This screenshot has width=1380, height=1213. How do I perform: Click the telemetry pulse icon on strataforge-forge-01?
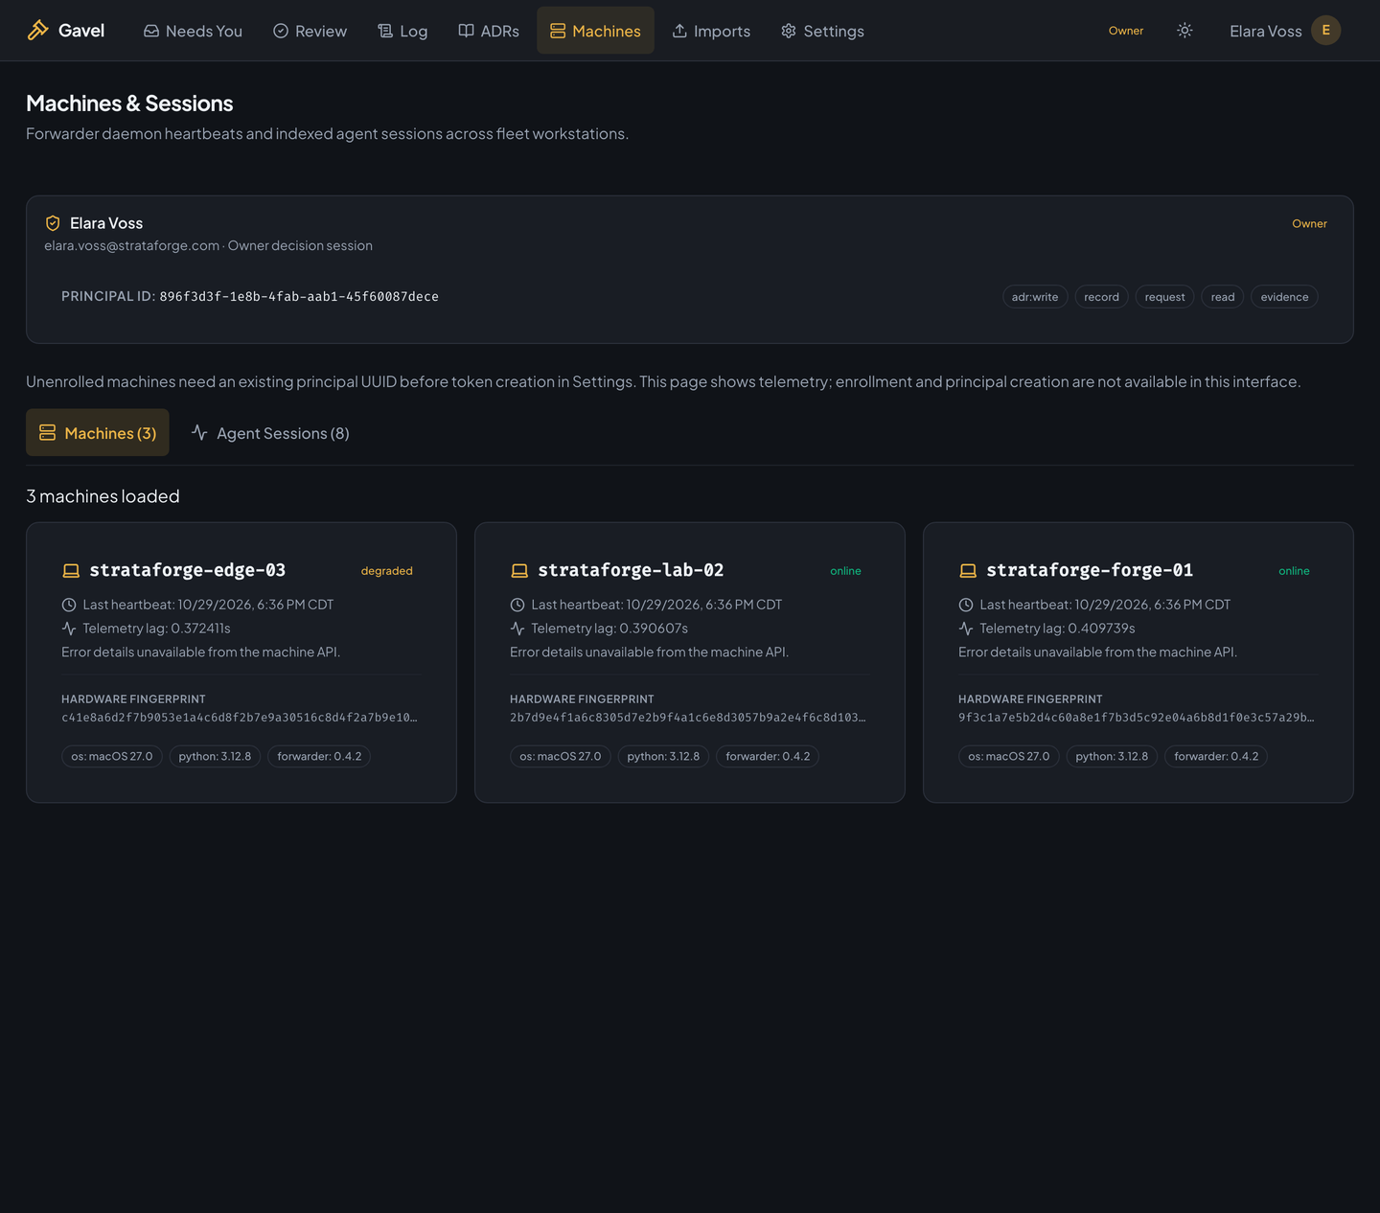tap(966, 629)
